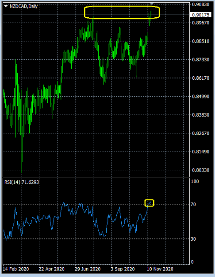Click the 0.86170 price axis label
Image resolution: width=215 pixels, height=277 pixels.
[200, 78]
